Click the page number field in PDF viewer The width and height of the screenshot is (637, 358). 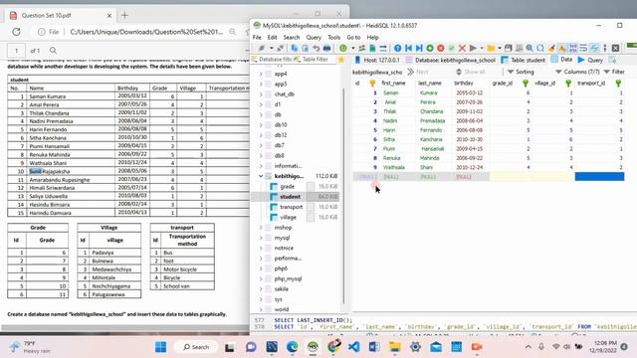pos(16,51)
